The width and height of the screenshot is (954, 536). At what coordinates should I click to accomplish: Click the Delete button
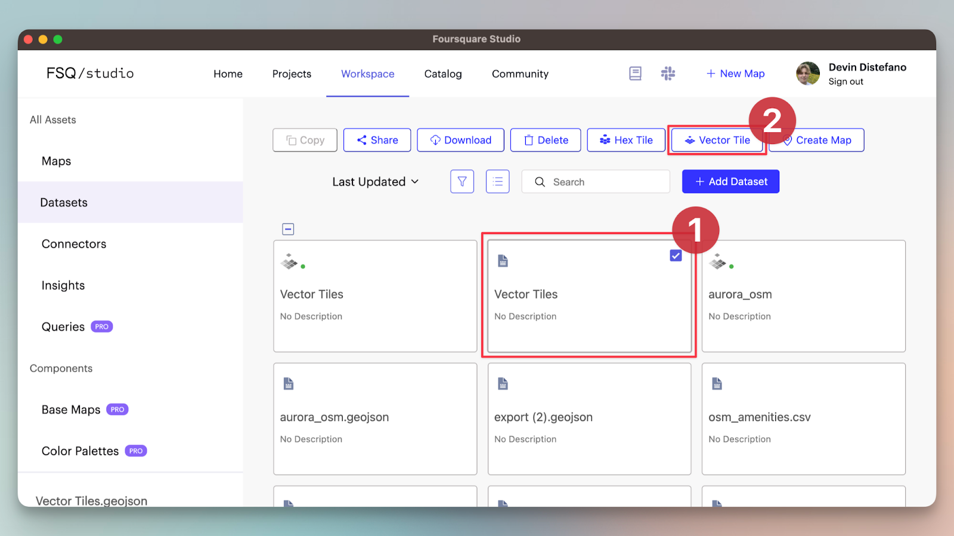pos(546,140)
